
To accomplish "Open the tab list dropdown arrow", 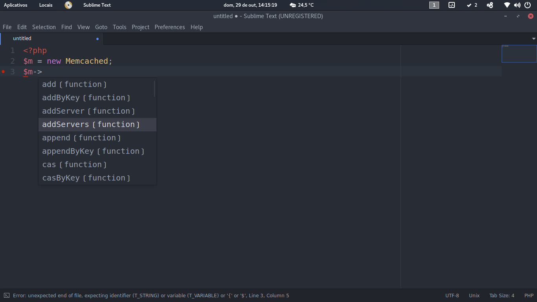I will click(x=533, y=39).
